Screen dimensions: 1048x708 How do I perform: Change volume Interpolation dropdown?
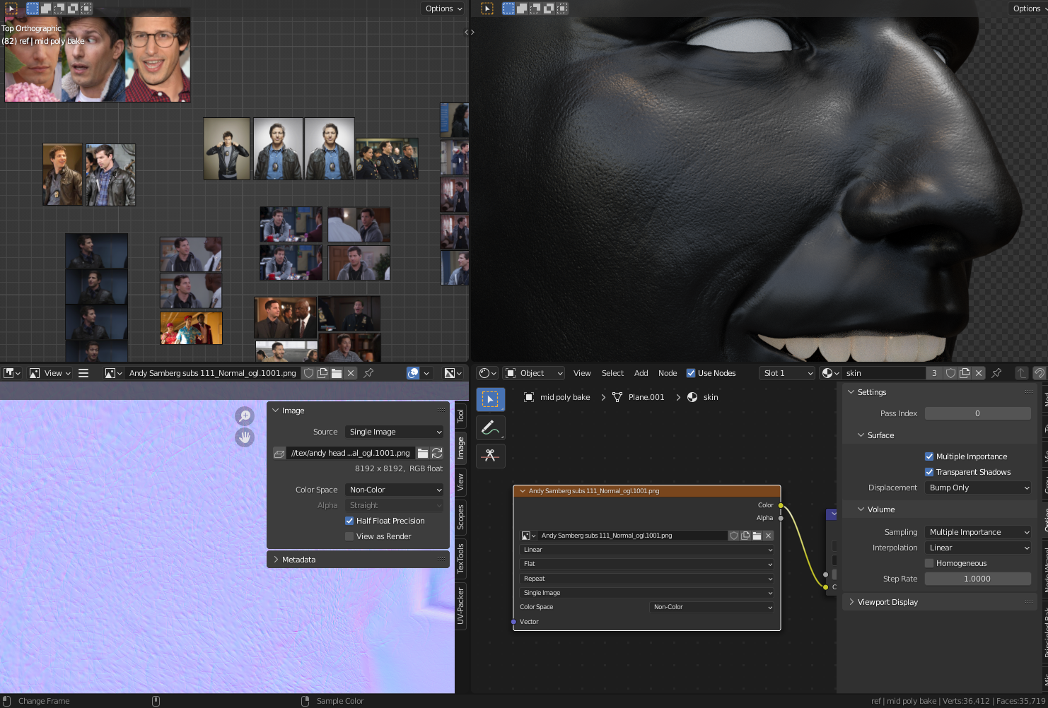click(x=978, y=548)
